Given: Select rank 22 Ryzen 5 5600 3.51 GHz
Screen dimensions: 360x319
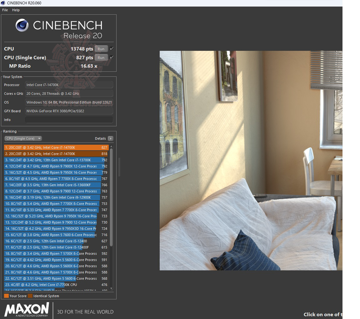Looking at the screenshot, I should point(56,278).
